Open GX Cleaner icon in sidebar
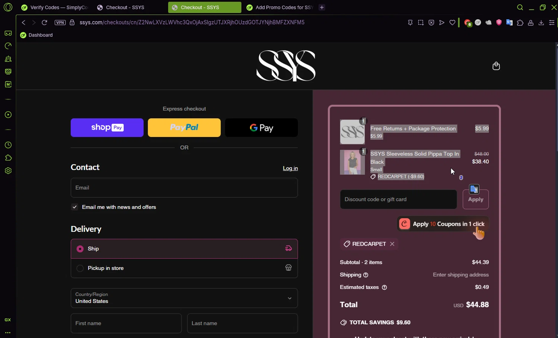Screen dimensions: 558x338 8,59
